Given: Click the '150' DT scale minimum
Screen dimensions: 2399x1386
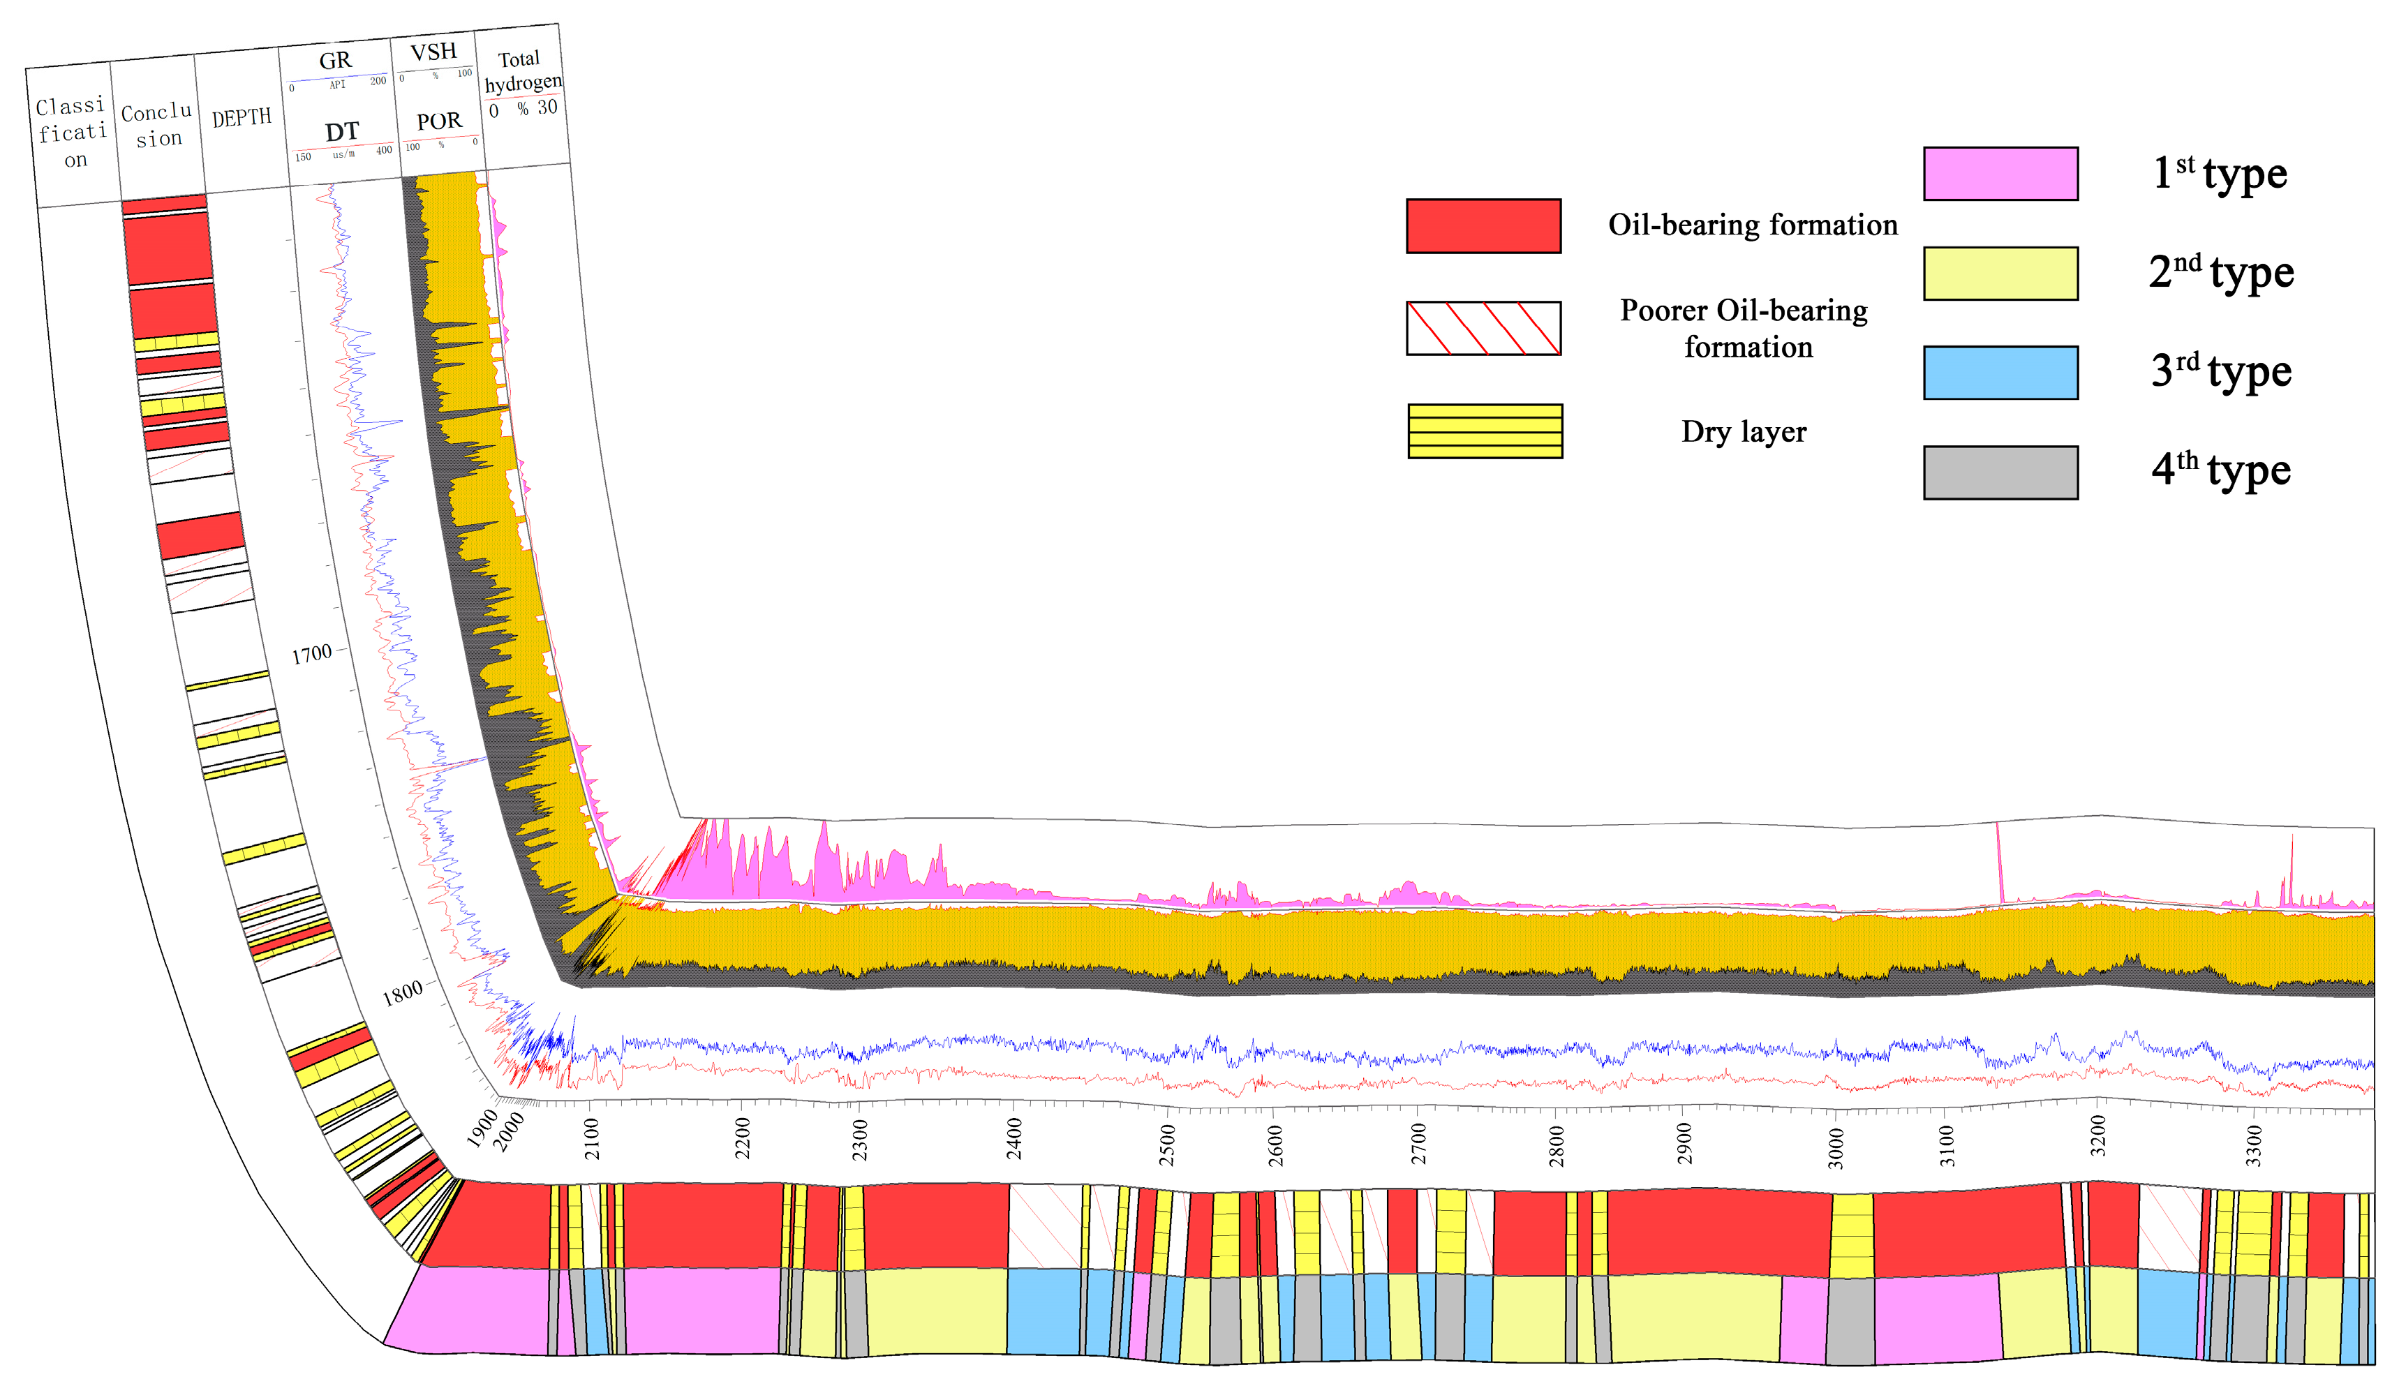Looking at the screenshot, I should pos(303,157).
